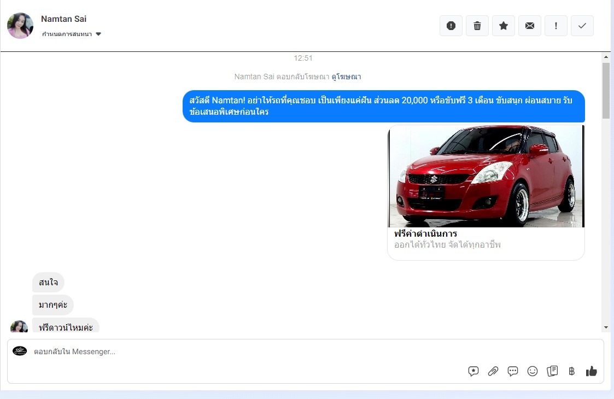The image size is (614, 399).
Task: Open Namtan Sai's profile picture in header
Action: (x=20, y=26)
